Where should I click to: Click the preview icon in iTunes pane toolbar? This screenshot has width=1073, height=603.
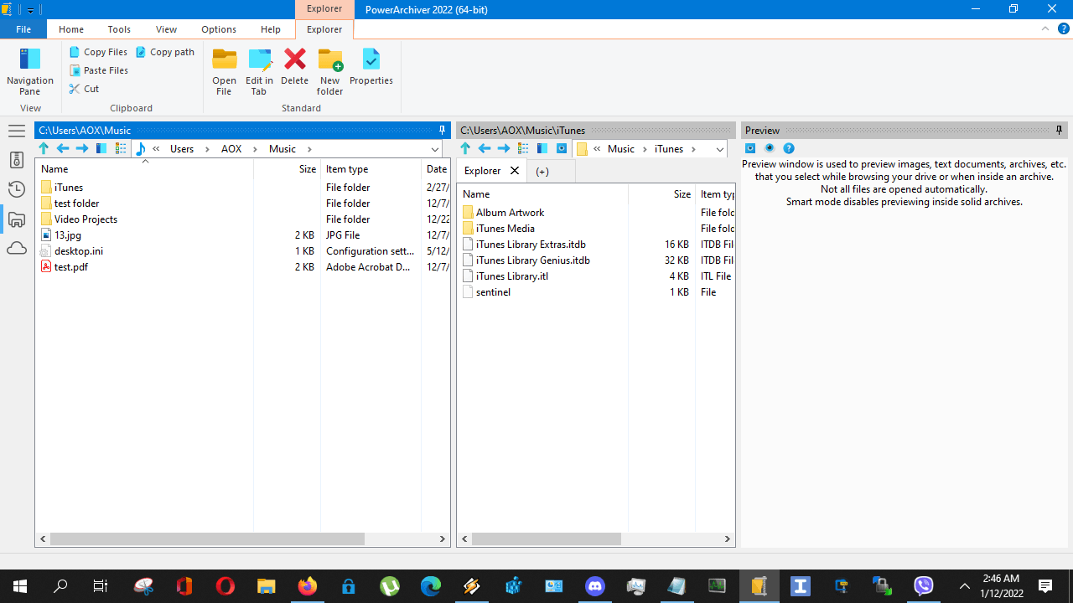pos(562,148)
